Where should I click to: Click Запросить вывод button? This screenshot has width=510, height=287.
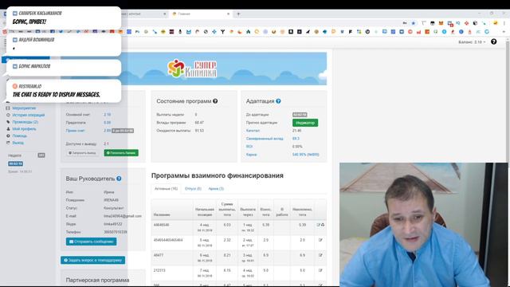[82, 152]
